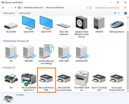The image size is (129, 104).
Task: Collapse the Multimedia Devices group
Action: coord(2,41)
